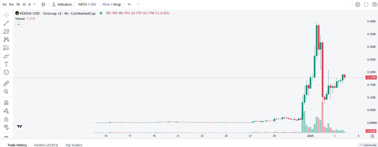Select the 4h timeframe
The height and width of the screenshot is (147, 378).
click(x=24, y=4)
